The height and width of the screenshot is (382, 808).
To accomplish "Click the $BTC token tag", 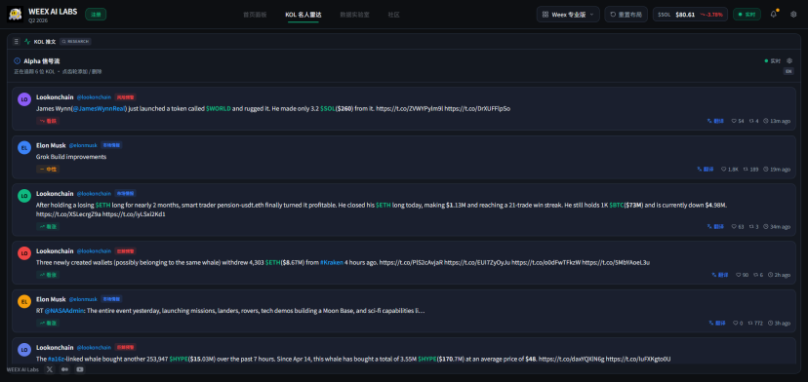I will click(x=617, y=205).
